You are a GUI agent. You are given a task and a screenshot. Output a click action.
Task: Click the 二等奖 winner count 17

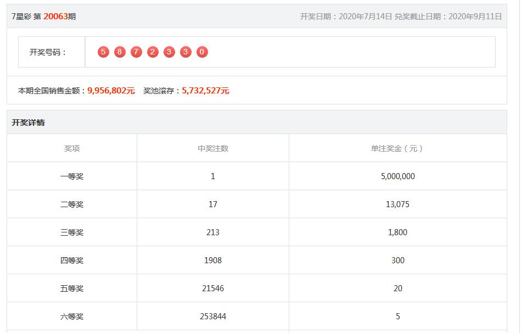(213, 204)
